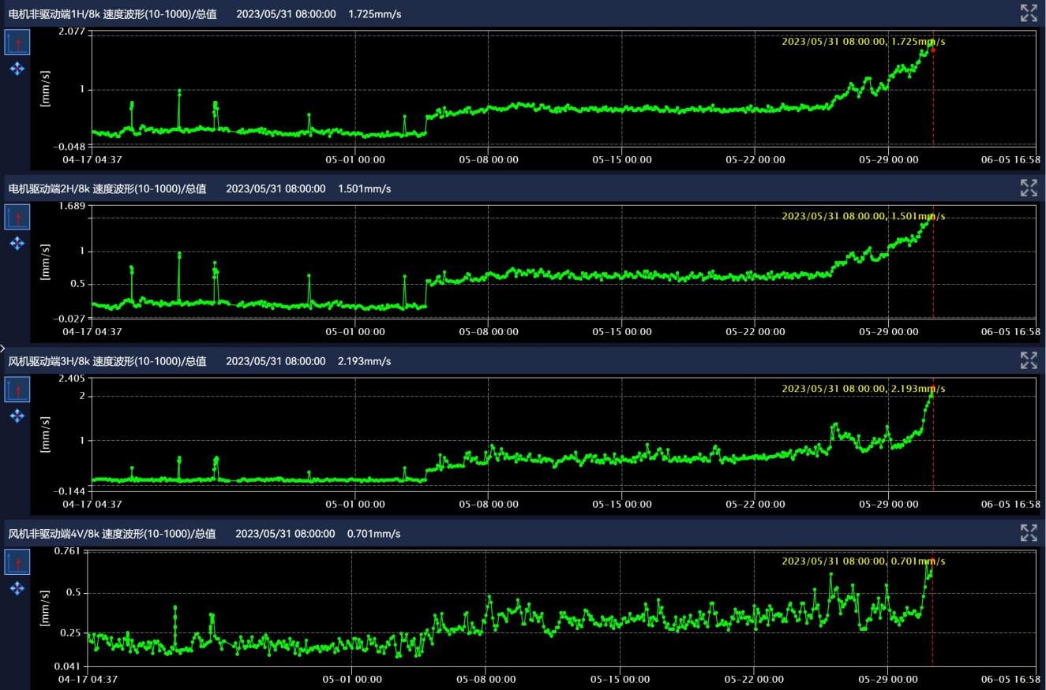Activate the move arrows icon for 电机驱动端2H
Screen dimensions: 1046x690
[x=17, y=244]
